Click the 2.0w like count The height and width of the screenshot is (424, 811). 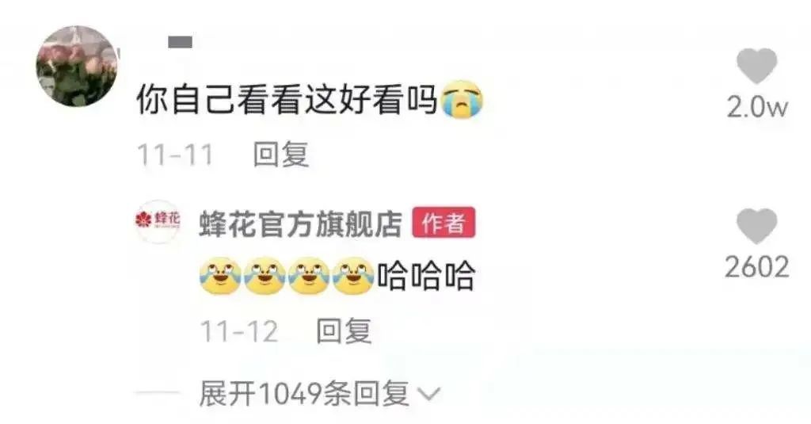click(x=757, y=108)
